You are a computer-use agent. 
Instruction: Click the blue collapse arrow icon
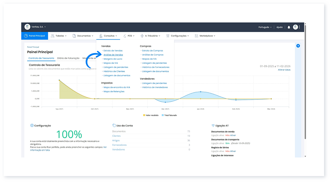[x=298, y=46]
